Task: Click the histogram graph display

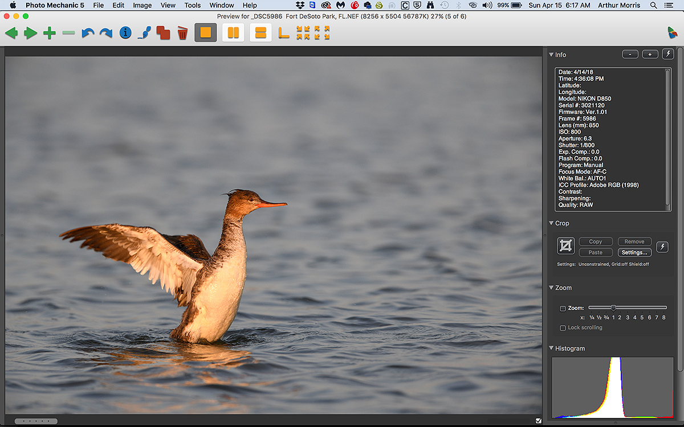Action: (x=613, y=388)
